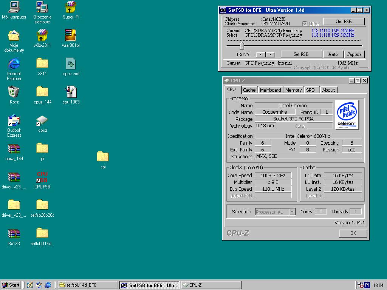Open the About tab in CPU-Z
The image size is (387, 290).
328,90
